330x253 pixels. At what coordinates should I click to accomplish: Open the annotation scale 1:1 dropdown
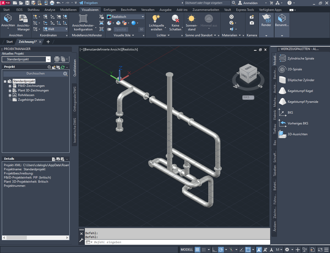pyautogui.click(x=279, y=250)
